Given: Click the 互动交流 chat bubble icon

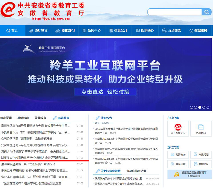Looking at the screenshot, I should click(x=164, y=30).
